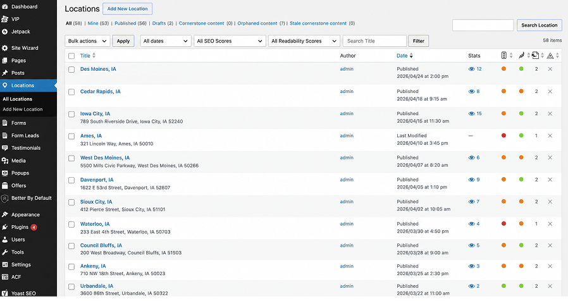Focus the Search Title input field
The height and width of the screenshot is (301, 568).
pos(375,41)
